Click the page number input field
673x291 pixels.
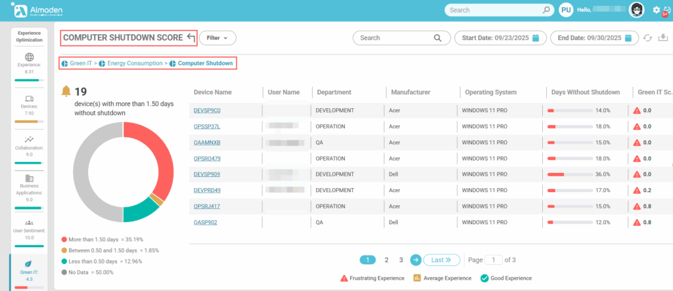[x=493, y=260]
